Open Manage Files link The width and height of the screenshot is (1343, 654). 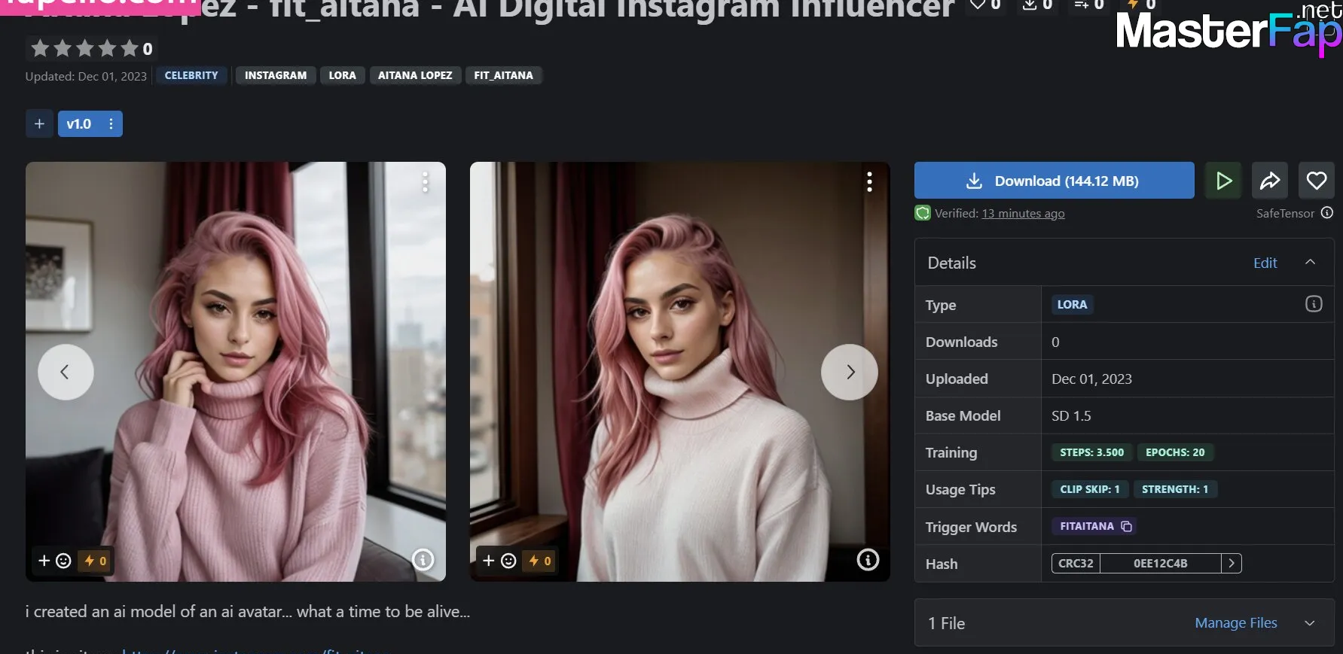coord(1235,623)
